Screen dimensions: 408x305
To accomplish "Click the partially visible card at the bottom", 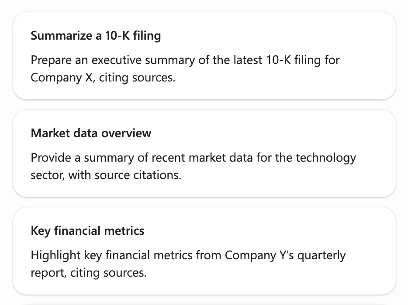I will point(204,303).
